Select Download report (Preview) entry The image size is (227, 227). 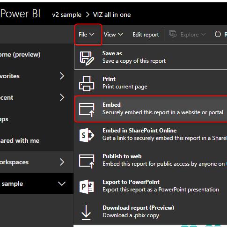coord(151,212)
